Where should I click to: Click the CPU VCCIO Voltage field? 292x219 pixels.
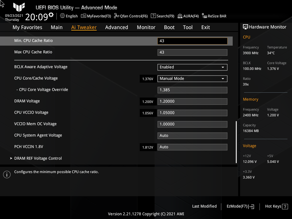192,113
